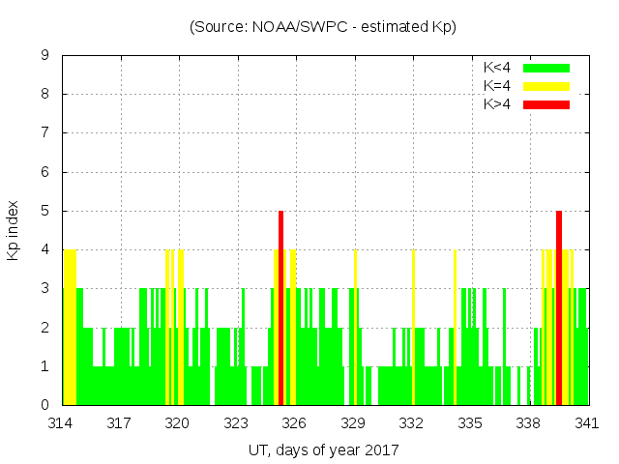Click the x-axis tick label 323
619x464 pixels.
[236, 422]
